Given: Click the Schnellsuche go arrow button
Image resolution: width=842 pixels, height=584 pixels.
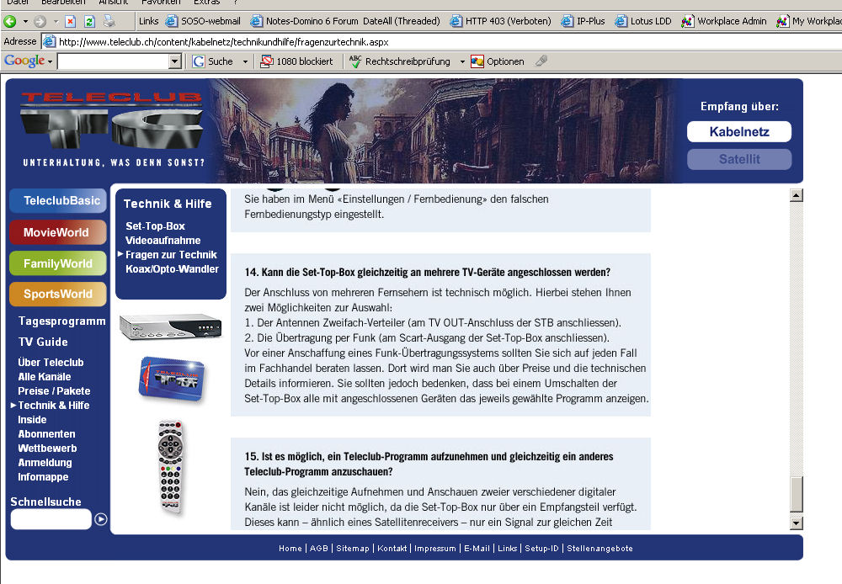Looking at the screenshot, I should click(101, 519).
